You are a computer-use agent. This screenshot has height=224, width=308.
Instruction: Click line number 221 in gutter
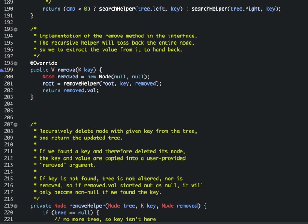(8, 219)
